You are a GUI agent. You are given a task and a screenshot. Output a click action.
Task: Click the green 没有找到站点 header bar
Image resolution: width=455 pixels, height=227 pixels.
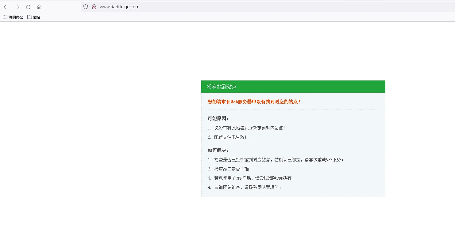click(293, 87)
